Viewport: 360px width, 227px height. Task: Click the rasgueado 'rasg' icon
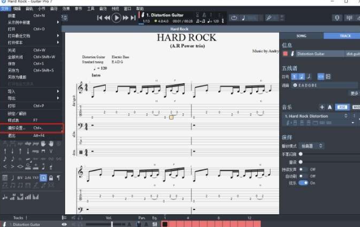coord(35,151)
